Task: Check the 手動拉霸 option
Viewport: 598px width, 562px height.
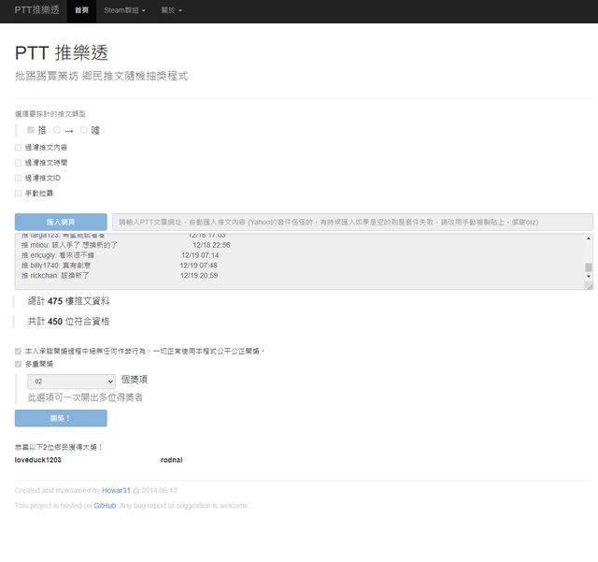Action: click(19, 193)
